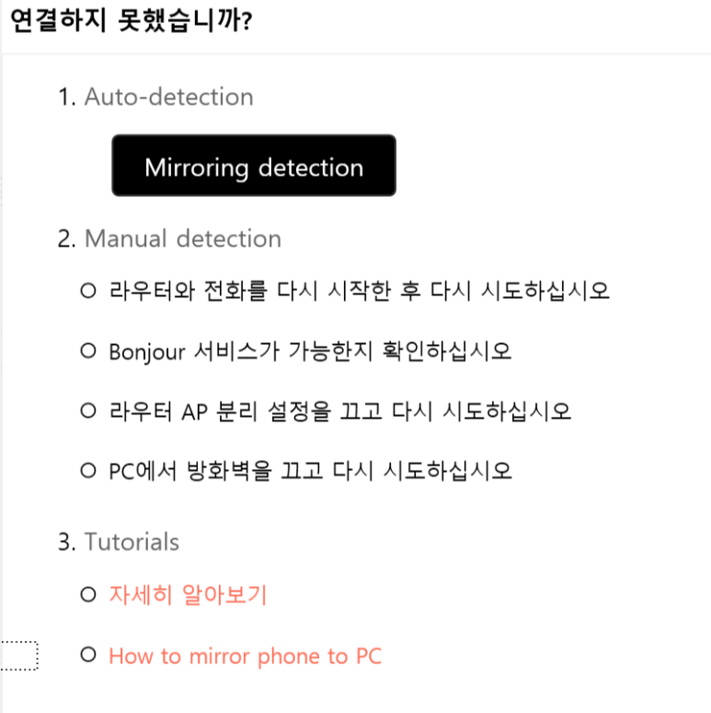Click the Bonjour 서비스가 가능한지 확인하십시오 text

311,351
